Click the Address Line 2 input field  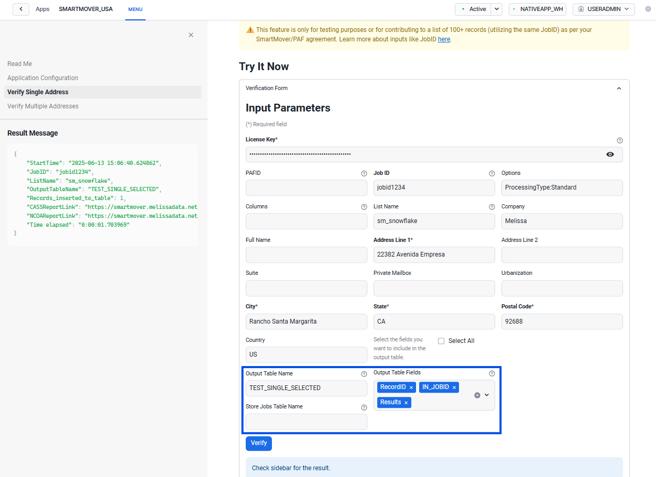pos(562,254)
